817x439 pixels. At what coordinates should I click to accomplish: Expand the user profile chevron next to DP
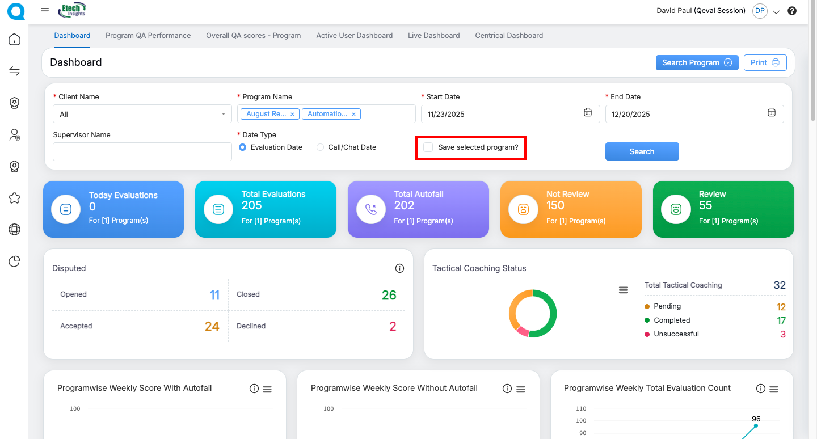pos(776,11)
